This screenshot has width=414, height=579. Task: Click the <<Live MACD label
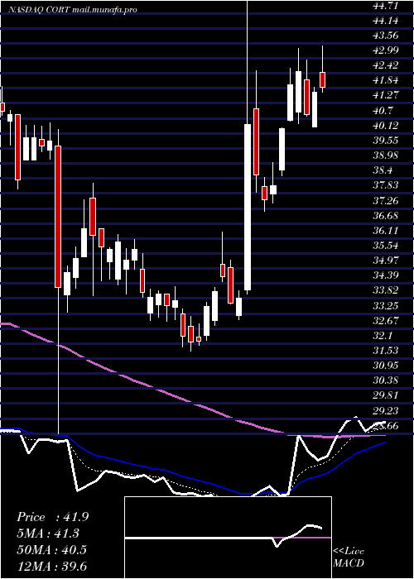[x=349, y=557]
